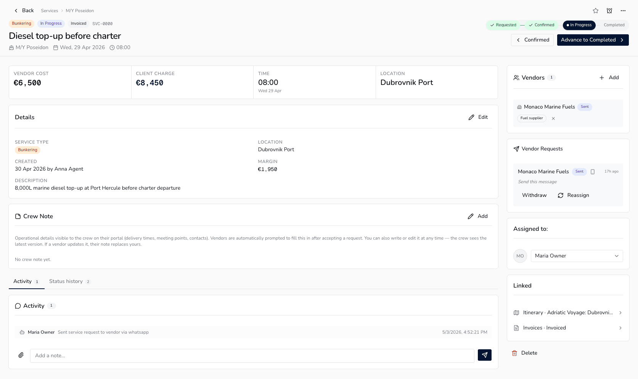Image resolution: width=638 pixels, height=379 pixels.
Task: Attach a file with paperclip icon
Action: pyautogui.click(x=21, y=355)
